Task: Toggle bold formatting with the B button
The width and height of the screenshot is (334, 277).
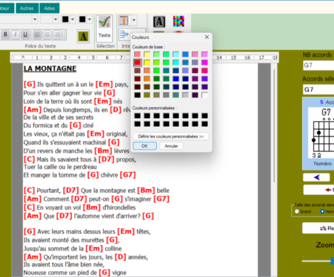Action: tap(6, 35)
